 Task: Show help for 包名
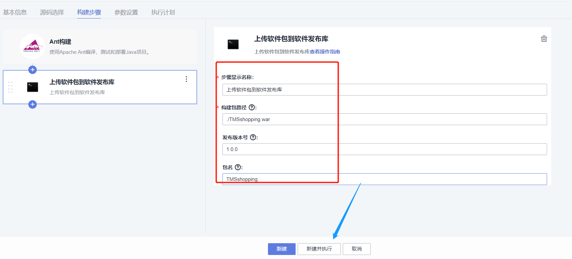238,167
